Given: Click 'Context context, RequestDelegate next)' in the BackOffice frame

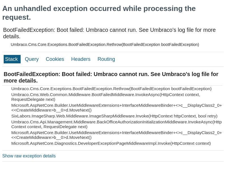Looking at the screenshot, I should 49,127.
